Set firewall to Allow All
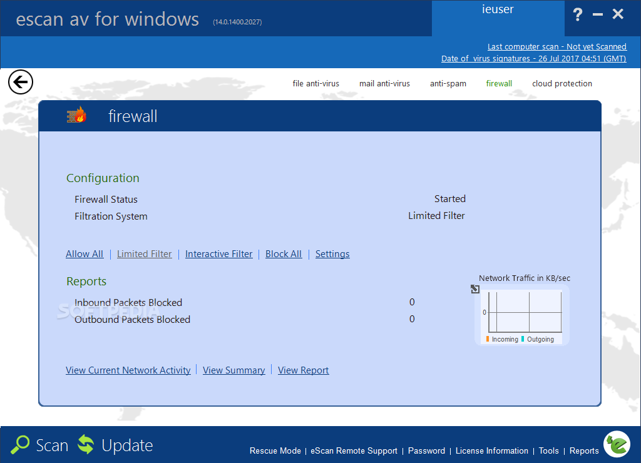This screenshot has width=641, height=463. coord(85,254)
